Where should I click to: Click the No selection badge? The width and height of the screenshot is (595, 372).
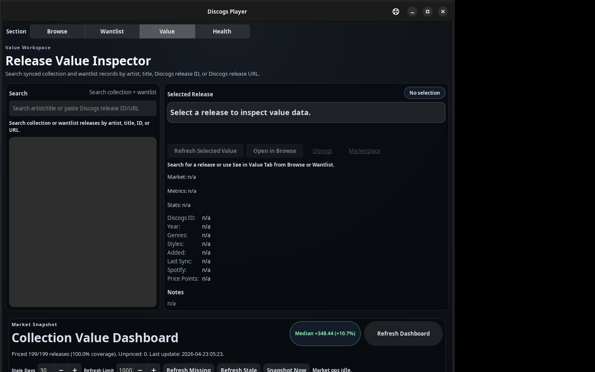[x=425, y=93]
